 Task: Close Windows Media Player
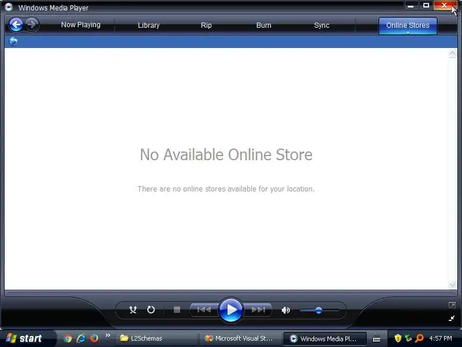tap(445, 6)
